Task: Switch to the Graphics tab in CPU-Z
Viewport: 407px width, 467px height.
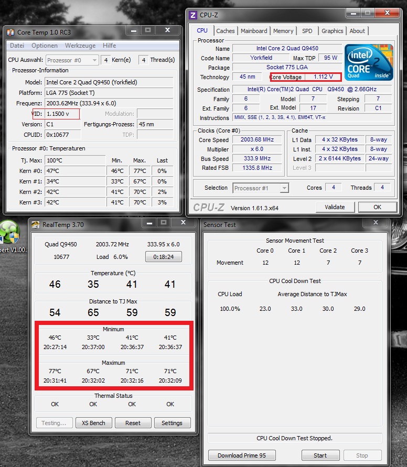Action: coord(332,31)
